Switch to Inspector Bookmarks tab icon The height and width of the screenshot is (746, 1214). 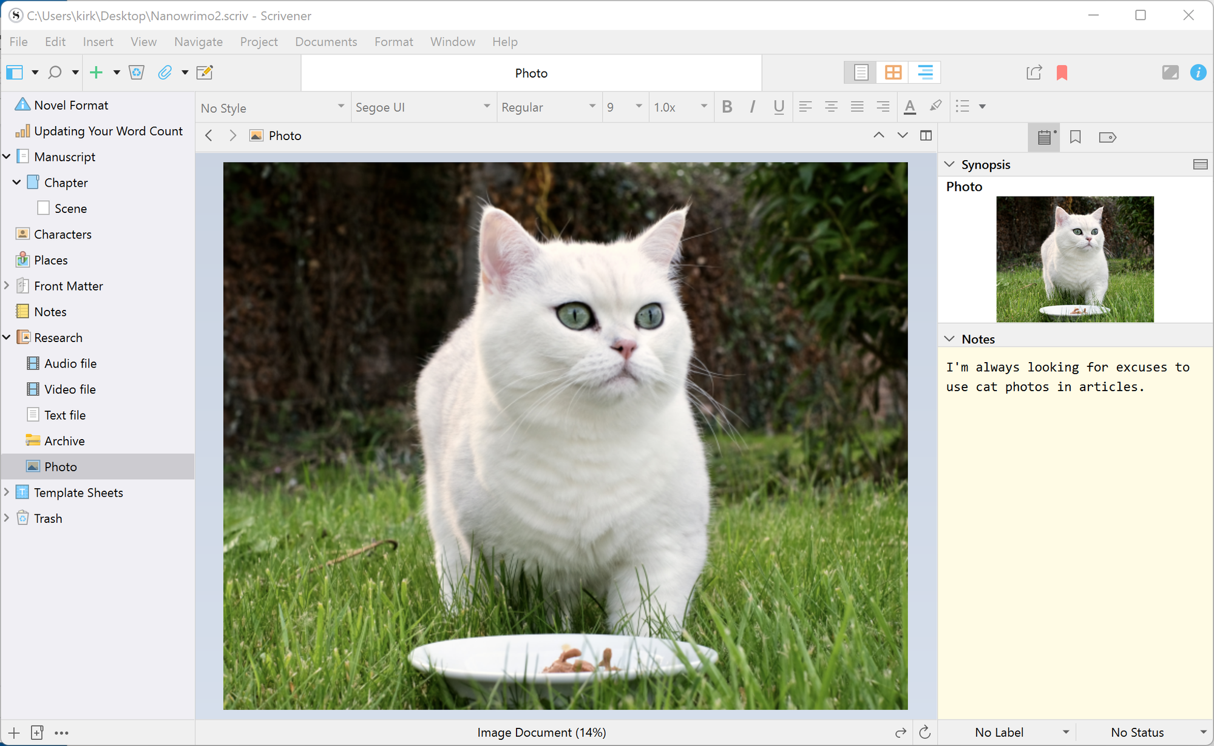pos(1075,137)
